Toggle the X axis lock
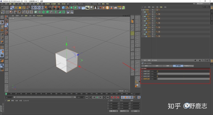This screenshot has height=115, width=213. point(33,8)
